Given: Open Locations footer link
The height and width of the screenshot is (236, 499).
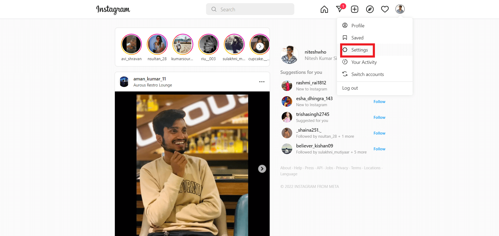Looking at the screenshot, I should pyautogui.click(x=372, y=168).
